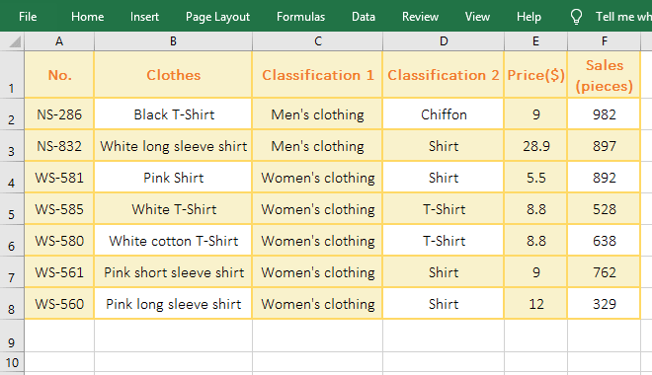Viewport: 652px width, 375px height.
Task: Select column E header
Action: (536, 41)
